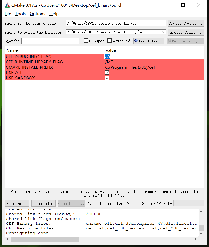Uncheck the USE_ATL option
This screenshot has width=209, height=247.
point(107,73)
